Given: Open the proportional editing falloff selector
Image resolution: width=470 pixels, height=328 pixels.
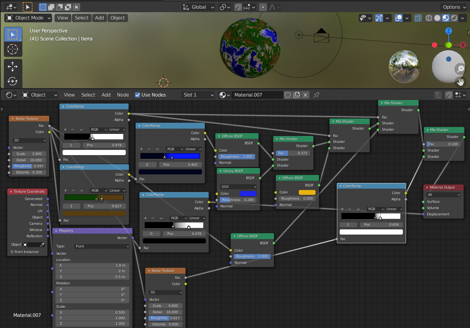Looking at the screenshot, I should 275,7.
